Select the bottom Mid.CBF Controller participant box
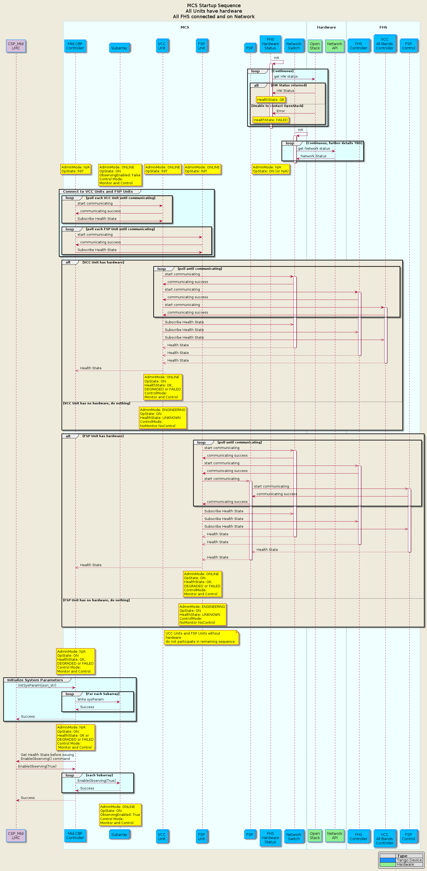This screenshot has width=427, height=871. tap(75, 835)
